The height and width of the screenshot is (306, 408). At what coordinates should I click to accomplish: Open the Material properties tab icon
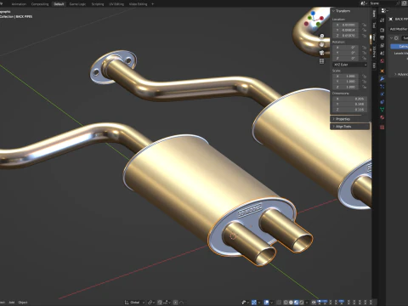click(x=382, y=117)
